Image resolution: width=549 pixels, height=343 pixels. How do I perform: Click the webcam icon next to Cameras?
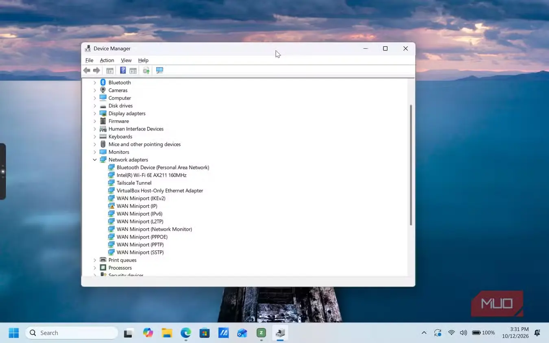coord(103,90)
